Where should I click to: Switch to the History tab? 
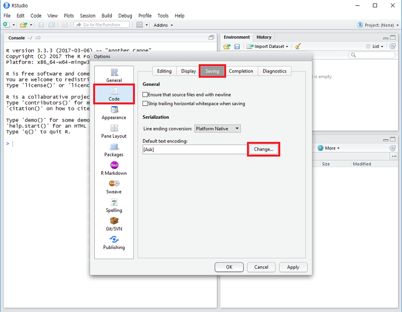[x=264, y=37]
